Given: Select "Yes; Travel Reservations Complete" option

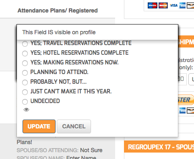Looking at the screenshot, I should [x=25, y=44].
